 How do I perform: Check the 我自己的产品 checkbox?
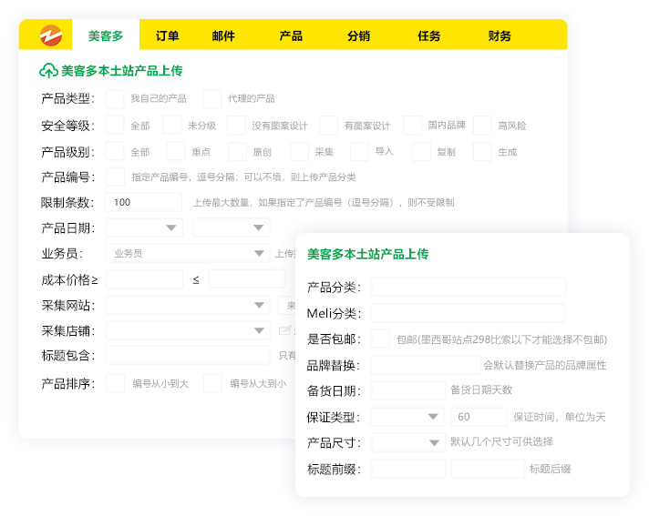[115, 98]
